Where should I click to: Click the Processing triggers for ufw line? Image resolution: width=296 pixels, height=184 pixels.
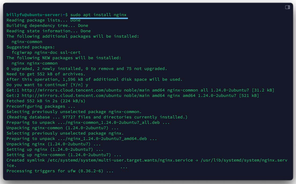(60, 171)
